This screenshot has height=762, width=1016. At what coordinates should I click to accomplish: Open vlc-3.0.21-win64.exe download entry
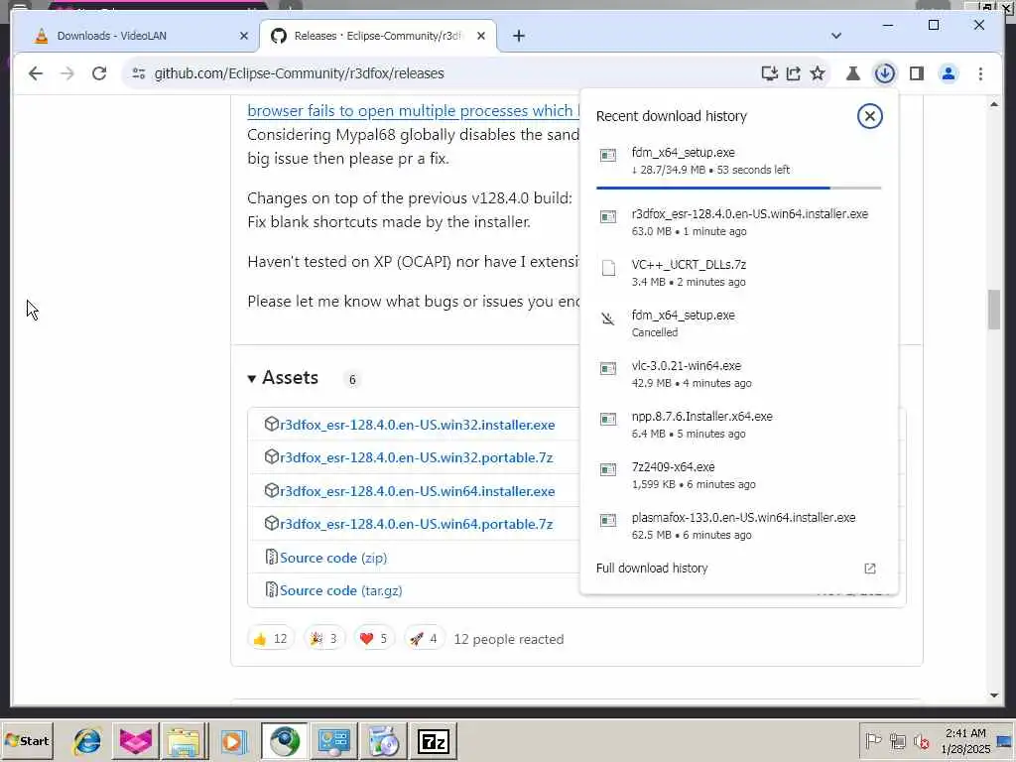click(x=738, y=374)
